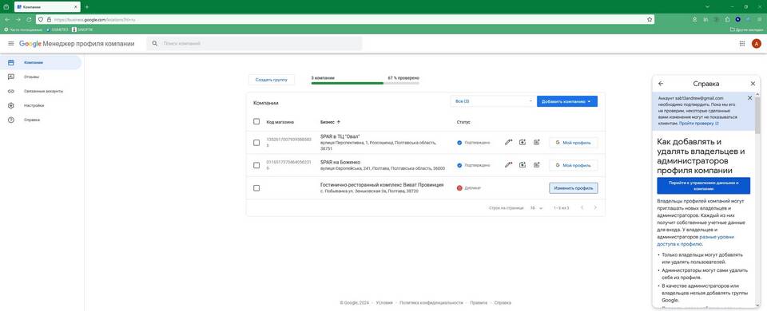
Task: Add photo icon for SPAR на Боженко
Action: click(x=523, y=165)
